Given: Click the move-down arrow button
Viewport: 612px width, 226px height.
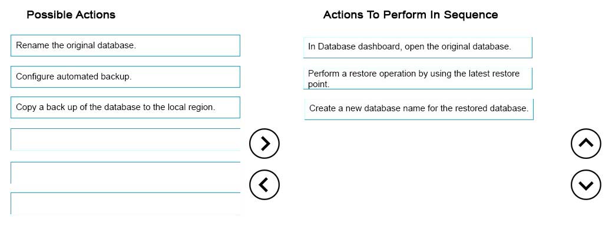Looking at the screenshot, I should pyautogui.click(x=586, y=185).
